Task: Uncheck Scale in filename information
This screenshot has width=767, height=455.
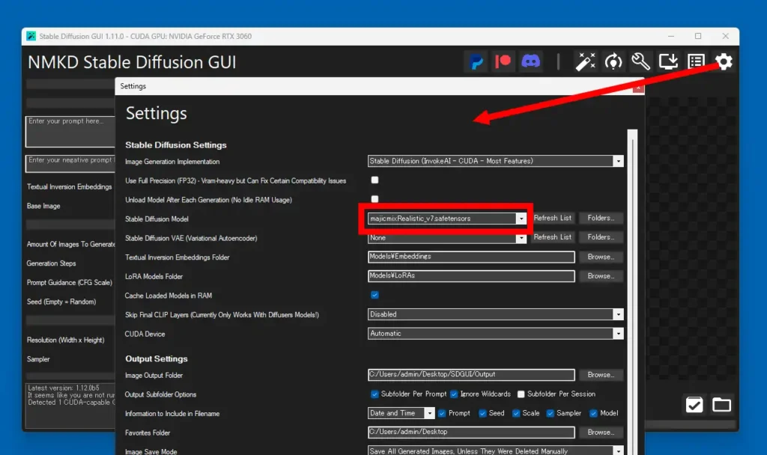Action: (x=516, y=413)
